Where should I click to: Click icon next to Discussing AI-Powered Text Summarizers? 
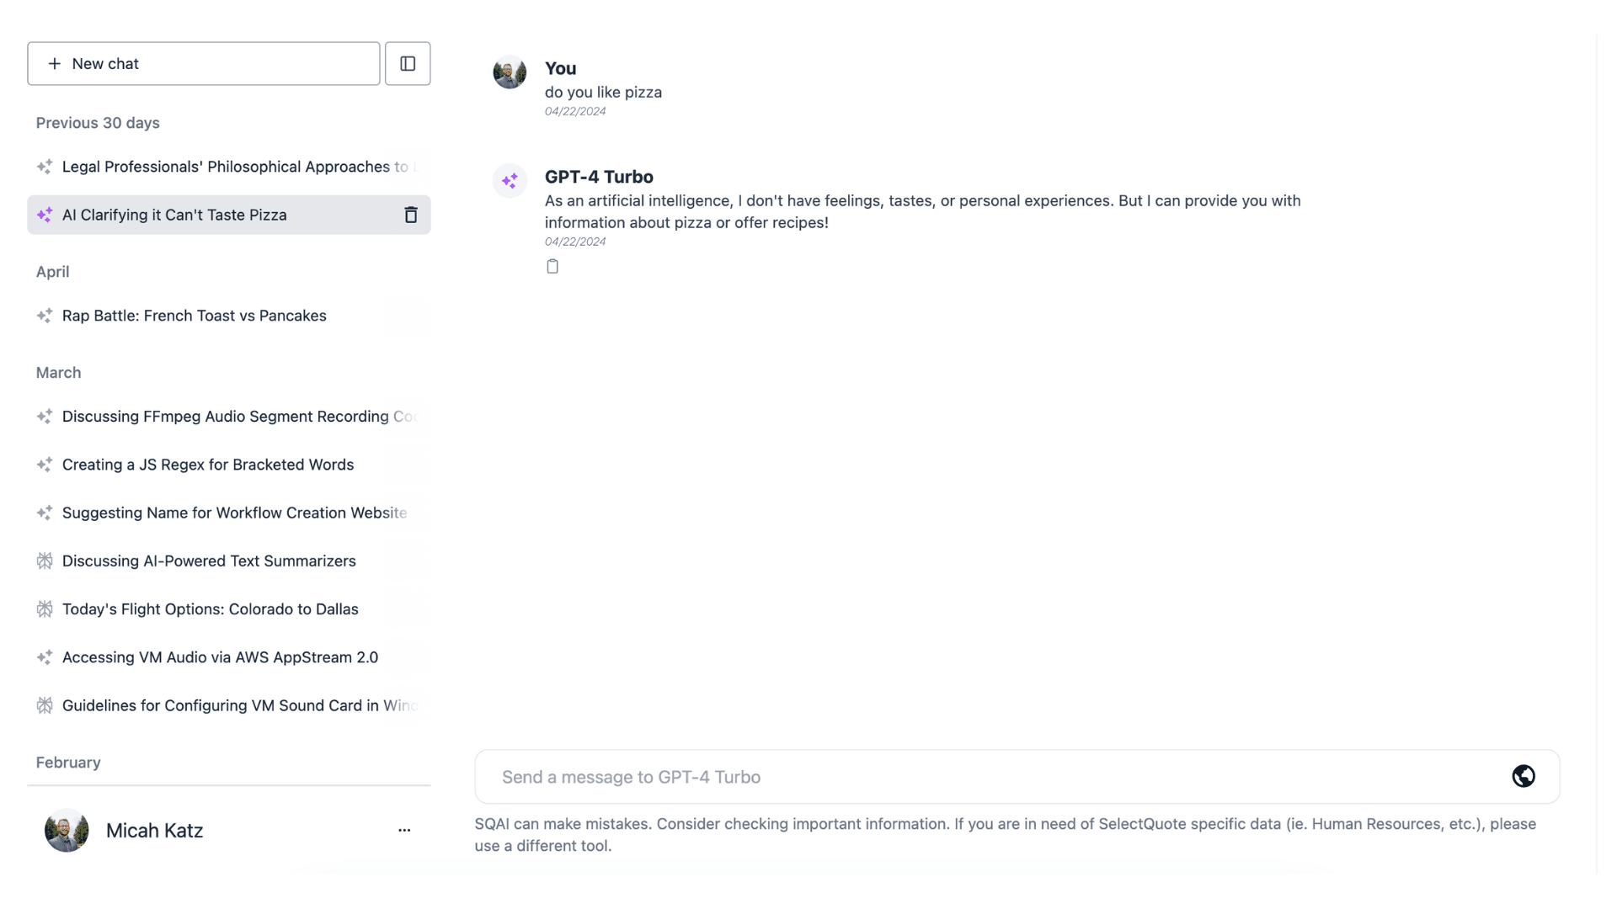tap(45, 561)
